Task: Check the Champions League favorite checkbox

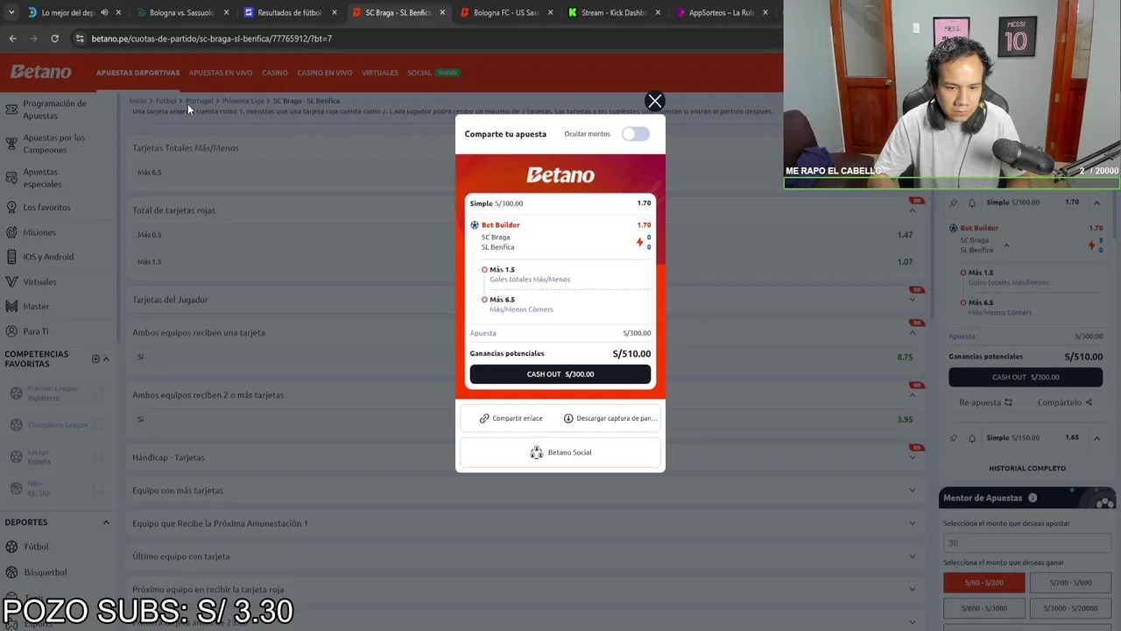Action: [98, 425]
